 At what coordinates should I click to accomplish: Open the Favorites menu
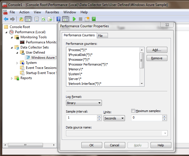[x=52, y=12]
